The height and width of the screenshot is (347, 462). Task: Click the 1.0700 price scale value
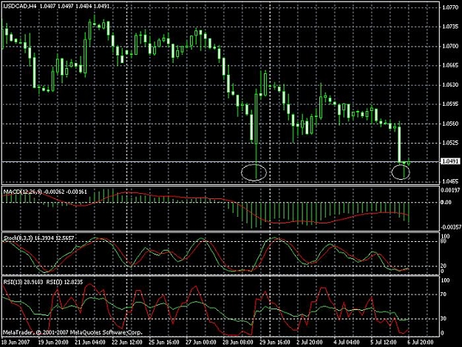pyautogui.click(x=450, y=47)
